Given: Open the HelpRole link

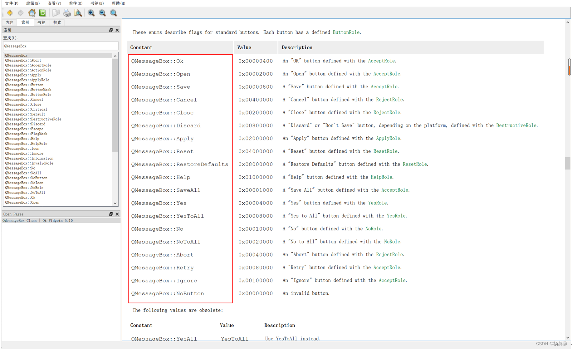Looking at the screenshot, I should (x=381, y=177).
